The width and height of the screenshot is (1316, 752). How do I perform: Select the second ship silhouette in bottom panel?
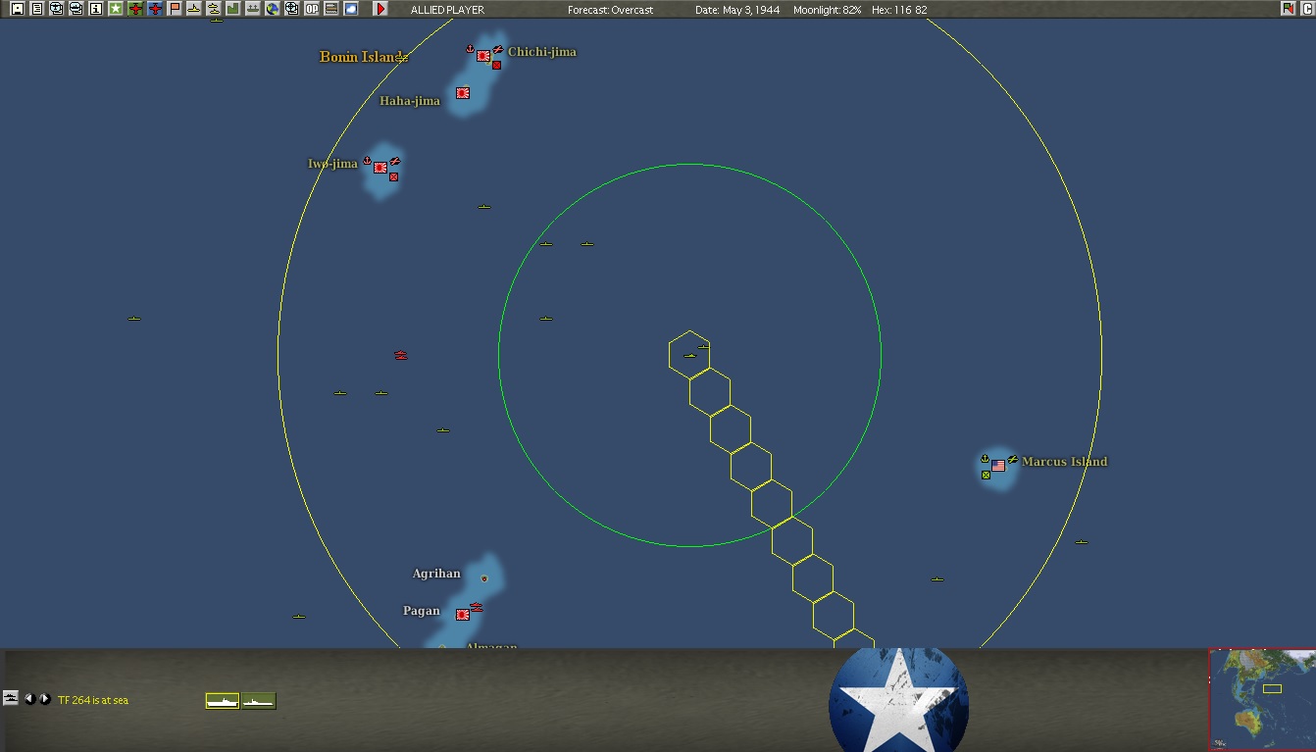pyautogui.click(x=259, y=701)
